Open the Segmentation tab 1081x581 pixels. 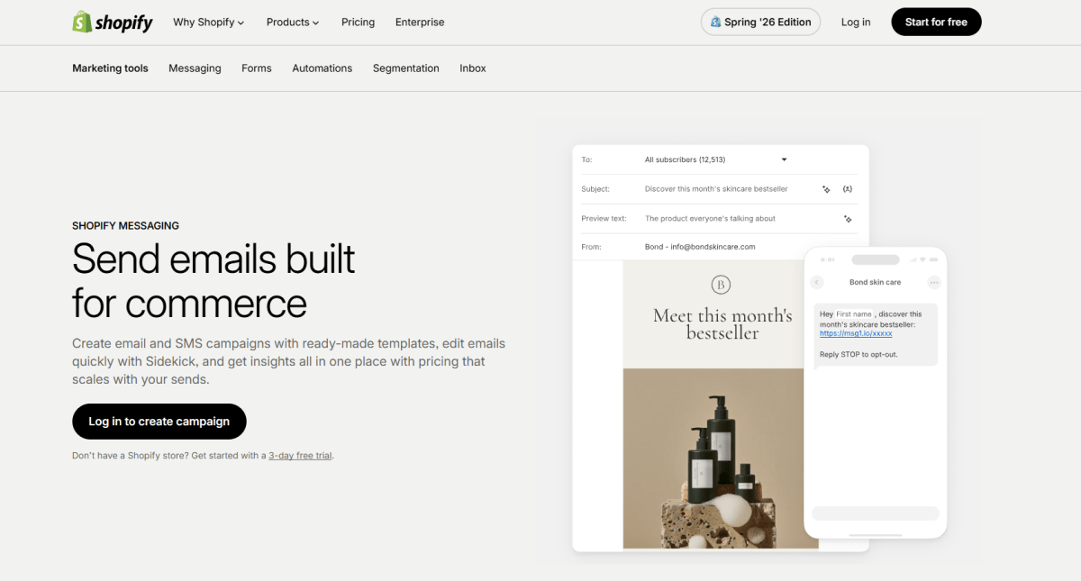click(x=406, y=68)
